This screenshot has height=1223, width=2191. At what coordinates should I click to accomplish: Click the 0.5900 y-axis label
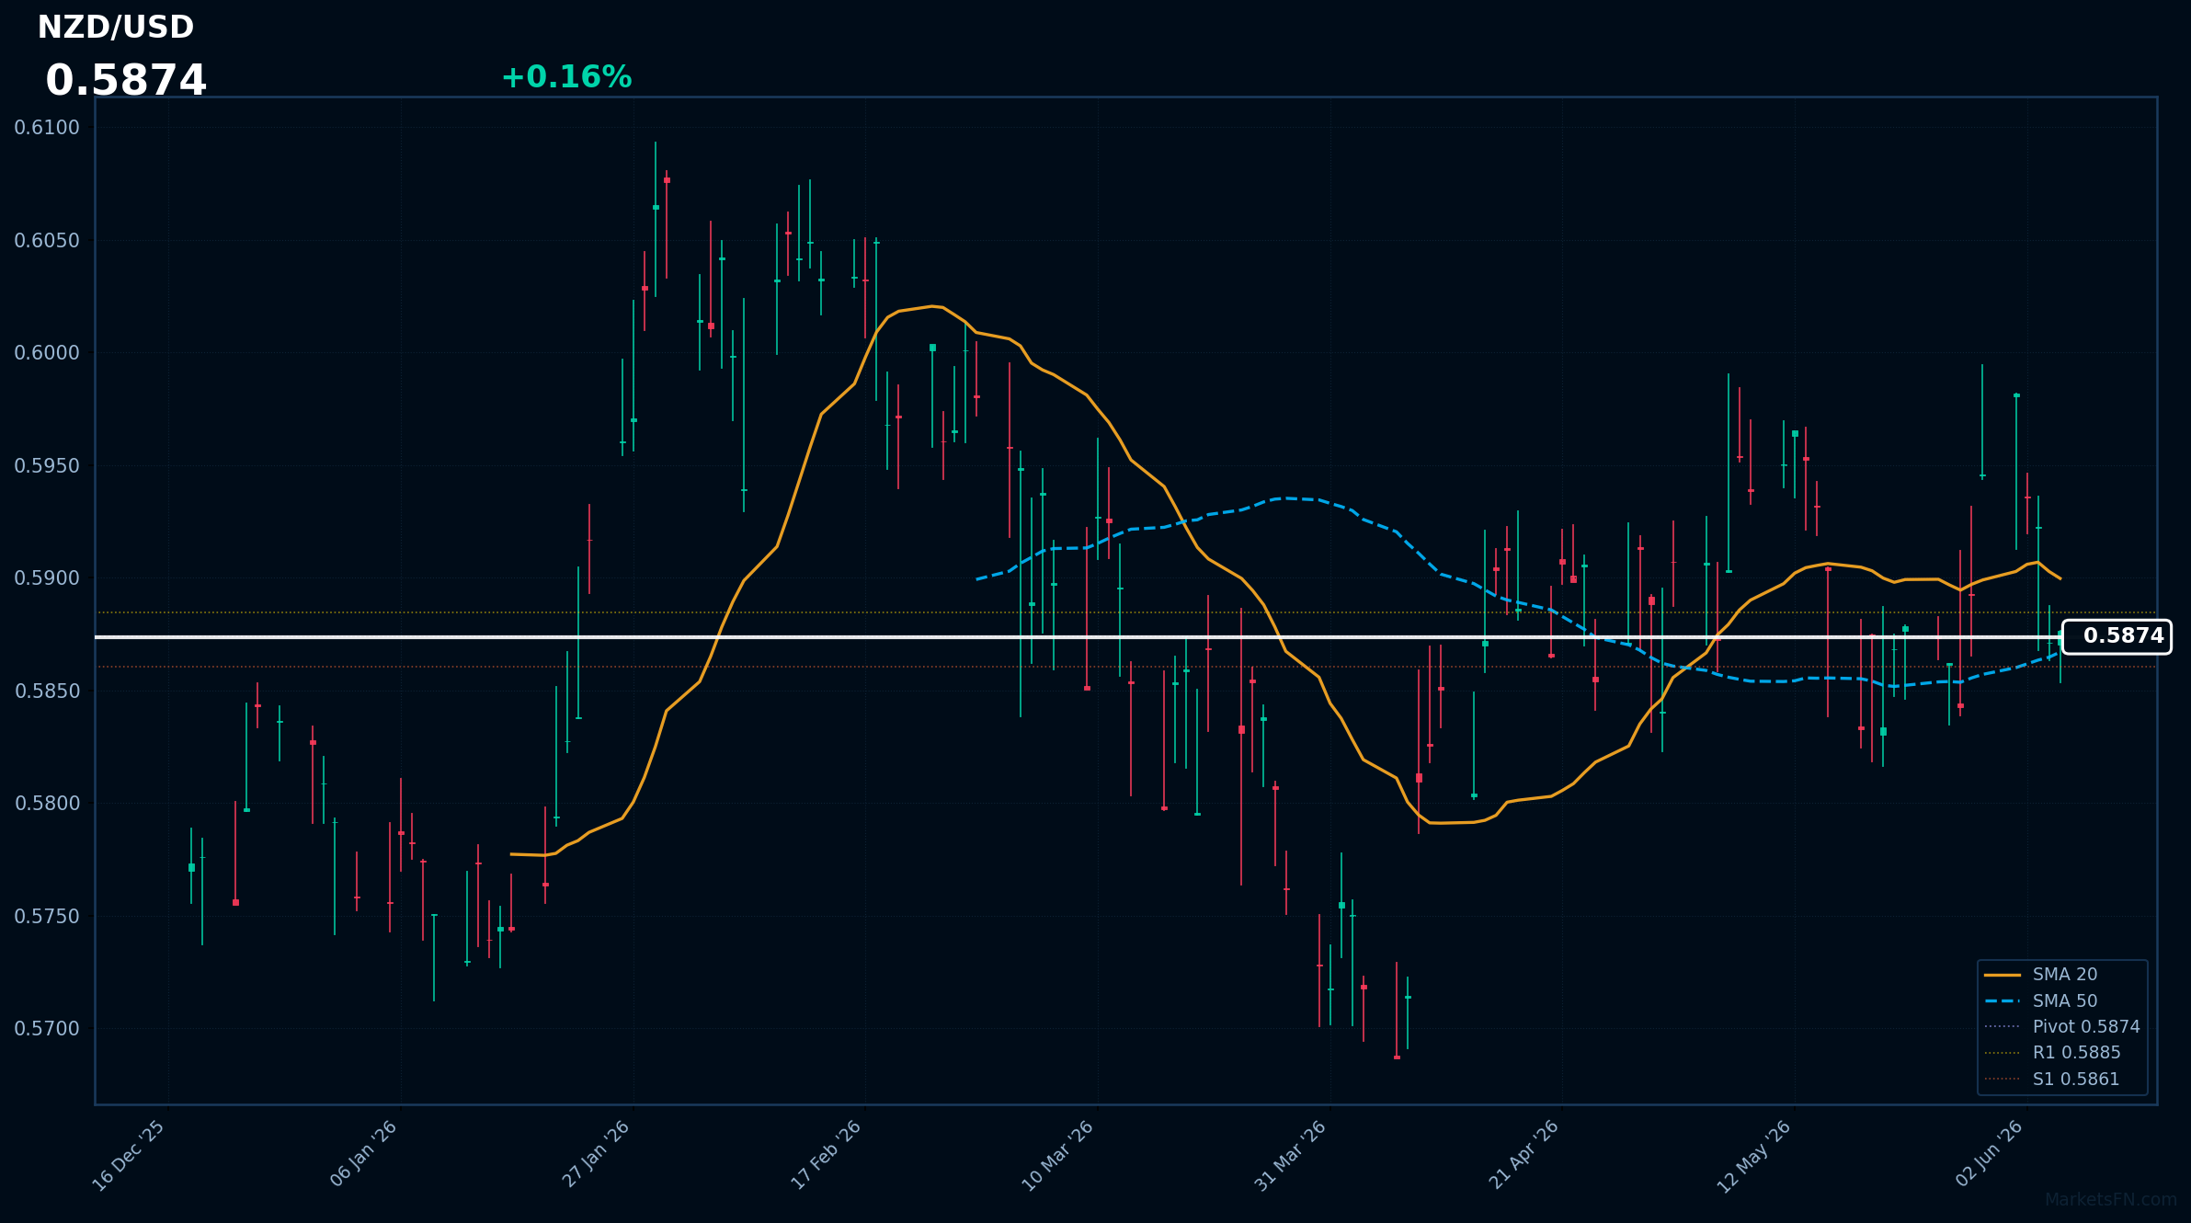click(x=47, y=578)
